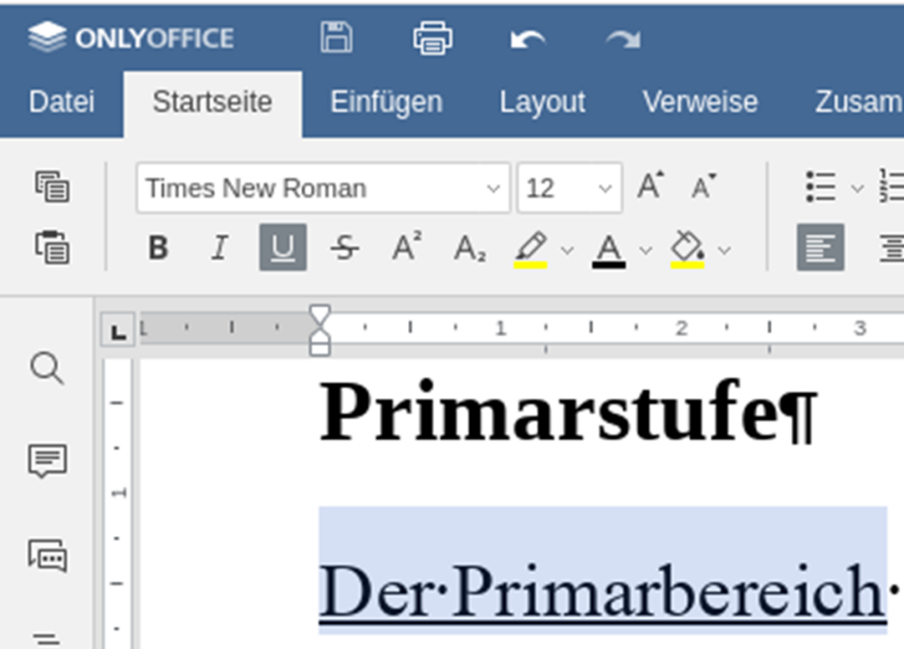Screen dimensions: 904x649
Task: Undo the last action
Action: [x=528, y=39]
